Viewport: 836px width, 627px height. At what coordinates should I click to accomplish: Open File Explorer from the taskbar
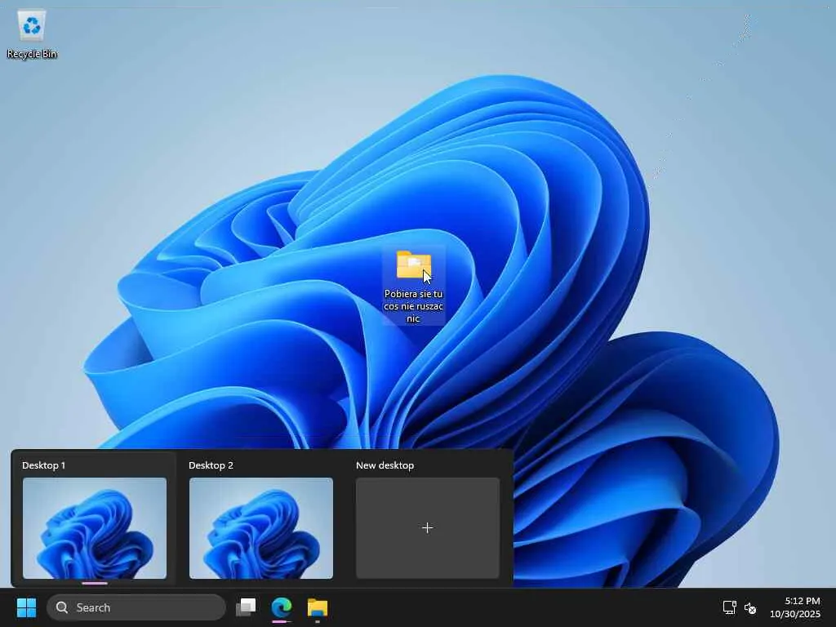click(318, 607)
